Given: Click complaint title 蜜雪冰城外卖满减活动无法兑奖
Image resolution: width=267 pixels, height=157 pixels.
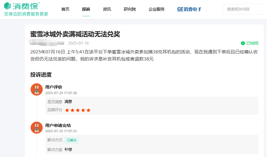Looking at the screenshot, I should tap(75, 34).
